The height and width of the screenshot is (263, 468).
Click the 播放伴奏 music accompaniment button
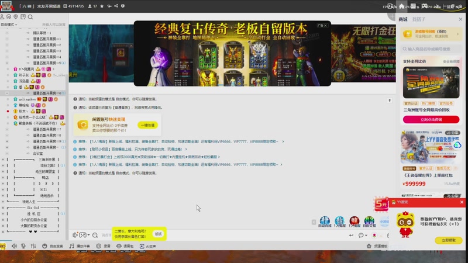(x=80, y=246)
